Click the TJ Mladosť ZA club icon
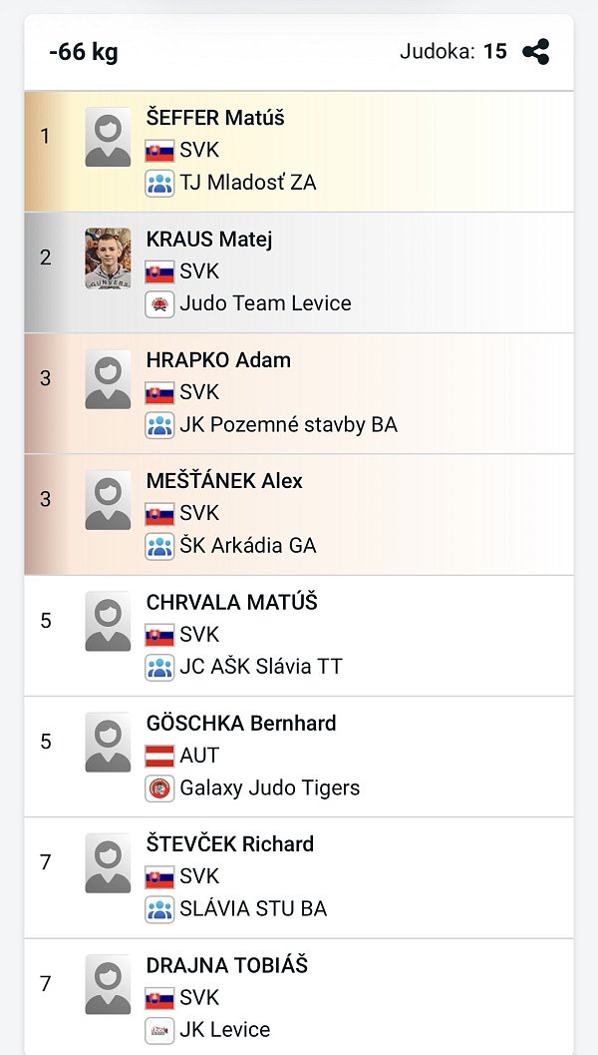 (159, 184)
